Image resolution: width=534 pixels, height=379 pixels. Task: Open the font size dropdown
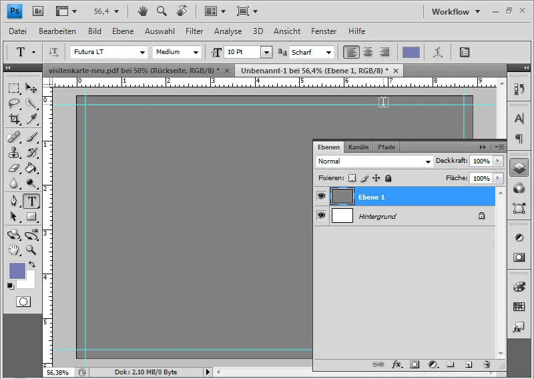(x=266, y=53)
